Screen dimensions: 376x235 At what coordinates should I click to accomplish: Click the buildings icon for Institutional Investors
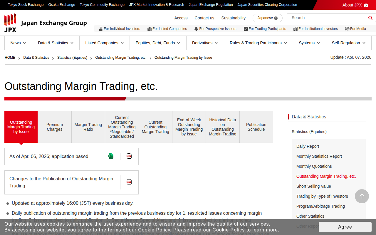(296, 29)
